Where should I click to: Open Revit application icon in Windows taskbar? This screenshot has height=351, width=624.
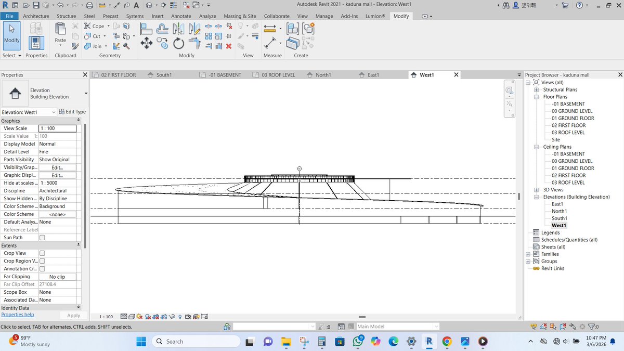[x=429, y=342]
